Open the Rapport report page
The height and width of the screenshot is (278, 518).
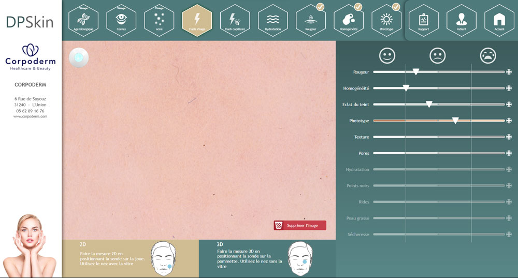(x=423, y=20)
